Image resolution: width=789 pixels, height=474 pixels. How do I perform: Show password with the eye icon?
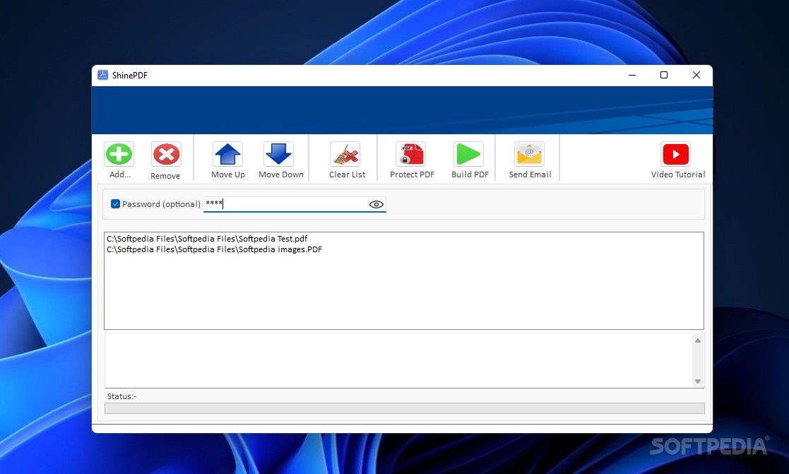point(376,204)
